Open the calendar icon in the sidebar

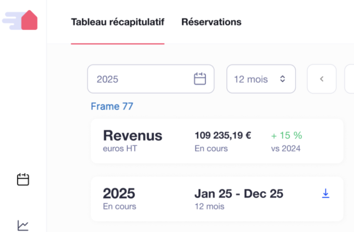pos(23,180)
